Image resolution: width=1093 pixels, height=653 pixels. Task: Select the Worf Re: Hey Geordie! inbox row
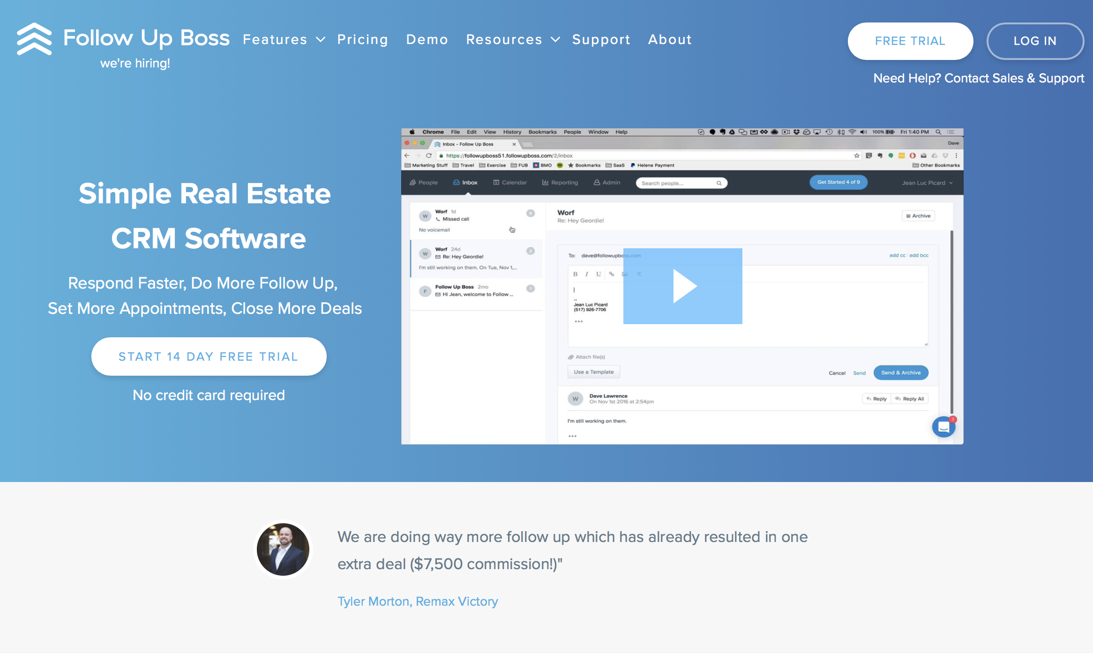pyautogui.click(x=477, y=259)
